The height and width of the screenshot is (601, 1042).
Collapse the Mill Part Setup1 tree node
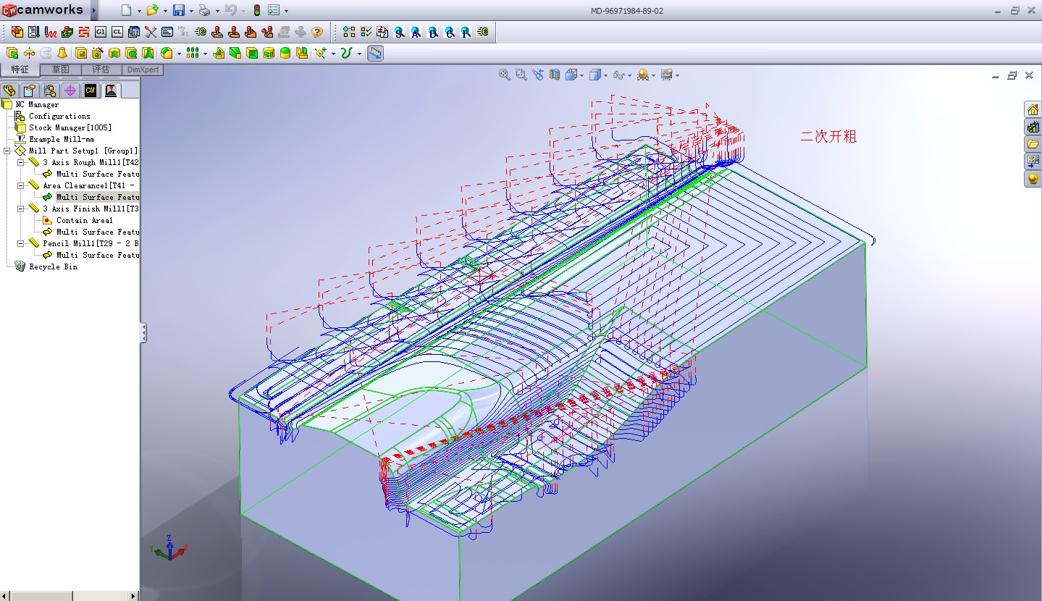coord(7,151)
